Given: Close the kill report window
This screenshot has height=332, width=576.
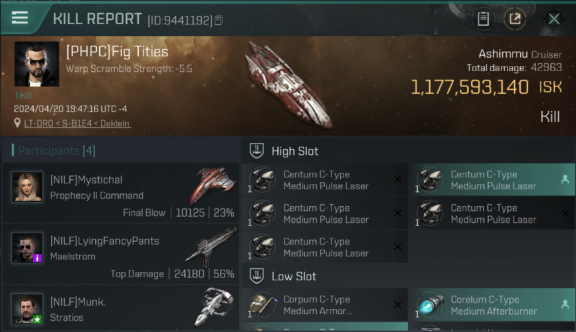Looking at the screenshot, I should click(x=554, y=19).
